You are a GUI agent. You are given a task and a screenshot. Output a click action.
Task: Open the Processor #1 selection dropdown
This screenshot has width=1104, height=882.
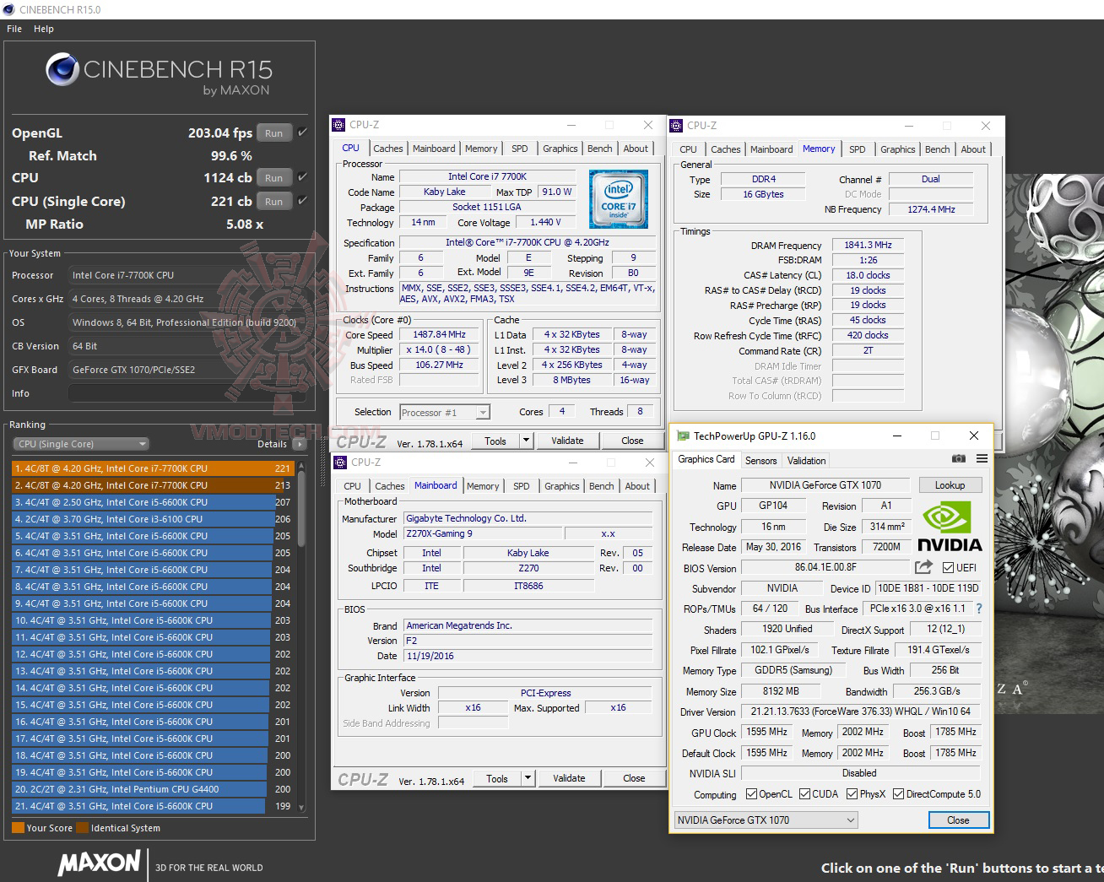click(445, 413)
